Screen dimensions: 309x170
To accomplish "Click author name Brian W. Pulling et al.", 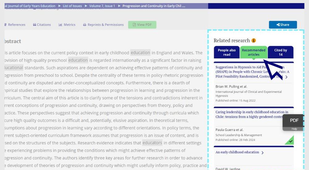I will point(231,87).
